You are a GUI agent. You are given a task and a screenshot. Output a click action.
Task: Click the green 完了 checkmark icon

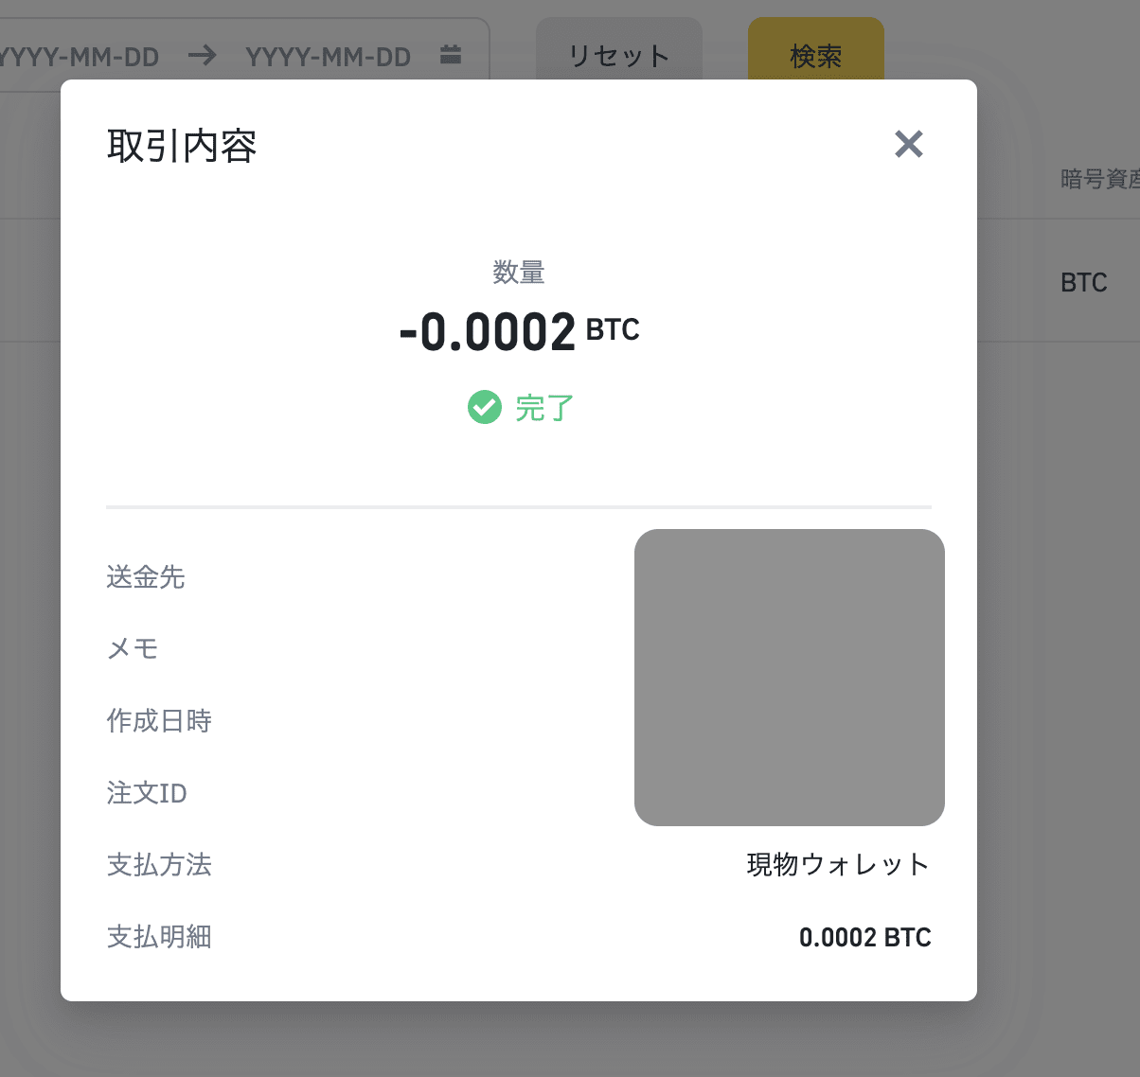coord(485,408)
